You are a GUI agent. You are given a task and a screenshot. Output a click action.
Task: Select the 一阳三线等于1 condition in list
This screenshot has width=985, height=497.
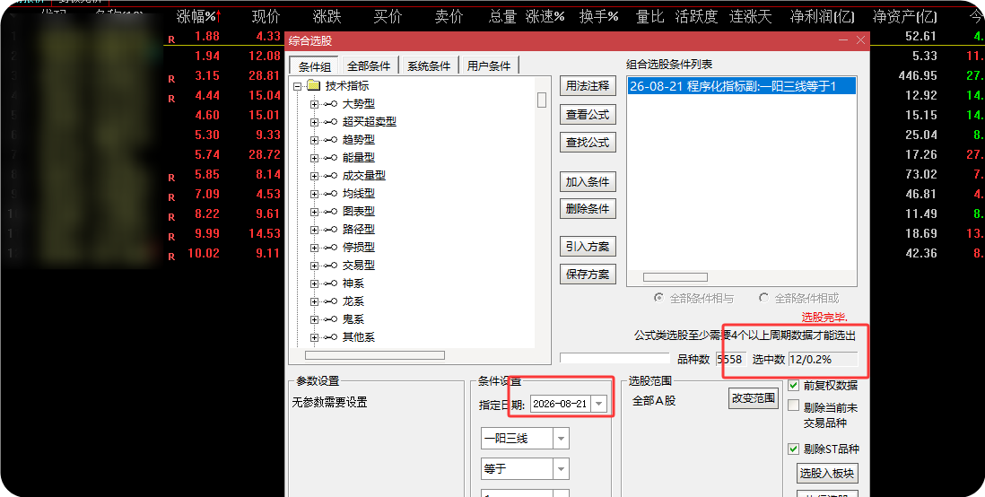tap(741, 86)
